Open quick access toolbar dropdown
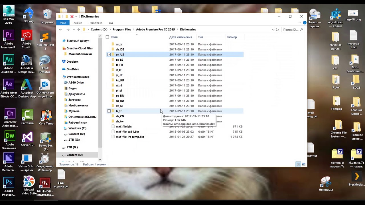 click(x=76, y=17)
